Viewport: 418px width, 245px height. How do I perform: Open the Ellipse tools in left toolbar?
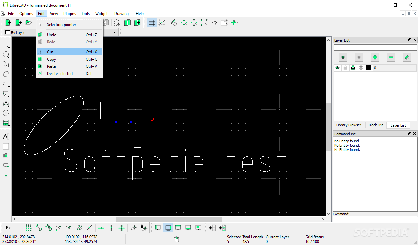pyautogui.click(x=6, y=74)
